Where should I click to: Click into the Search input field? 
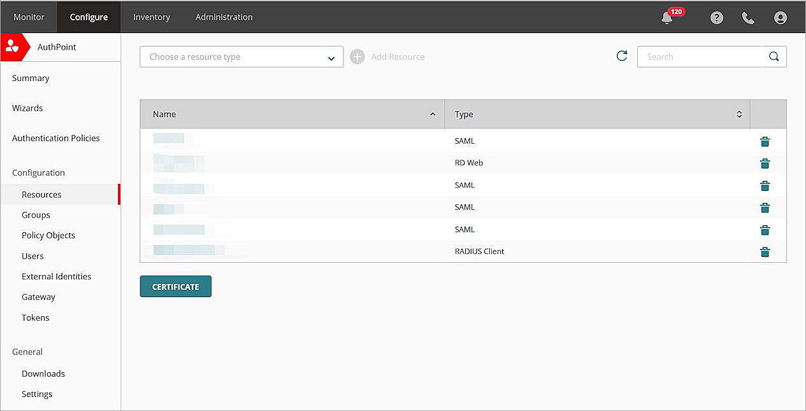(x=700, y=57)
